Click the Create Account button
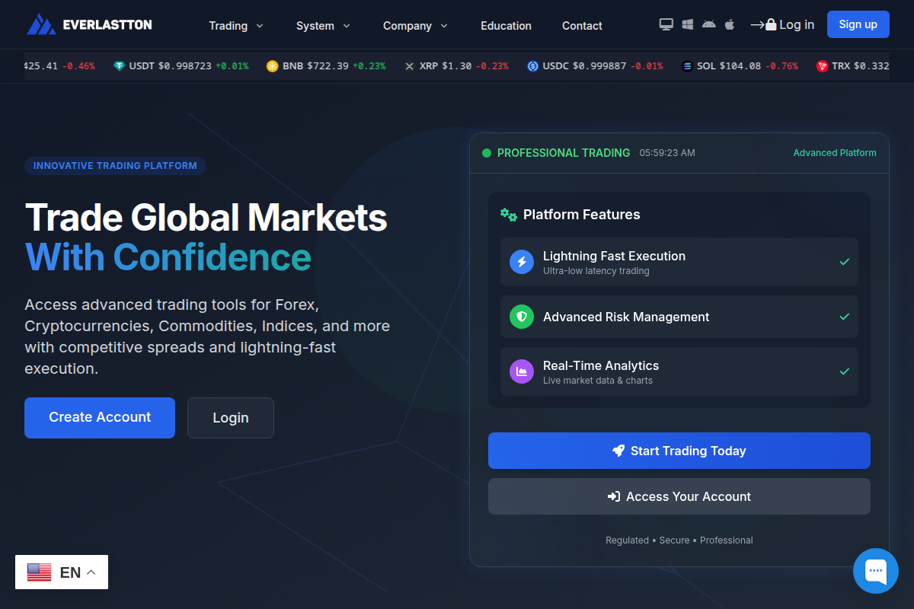This screenshot has width=914, height=609. coord(100,418)
